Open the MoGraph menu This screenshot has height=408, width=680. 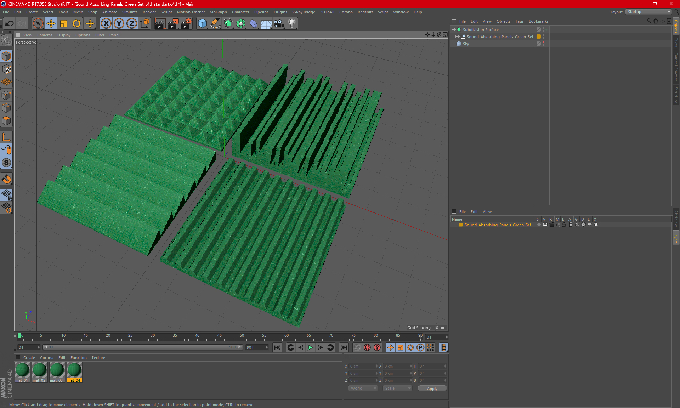pyautogui.click(x=218, y=12)
